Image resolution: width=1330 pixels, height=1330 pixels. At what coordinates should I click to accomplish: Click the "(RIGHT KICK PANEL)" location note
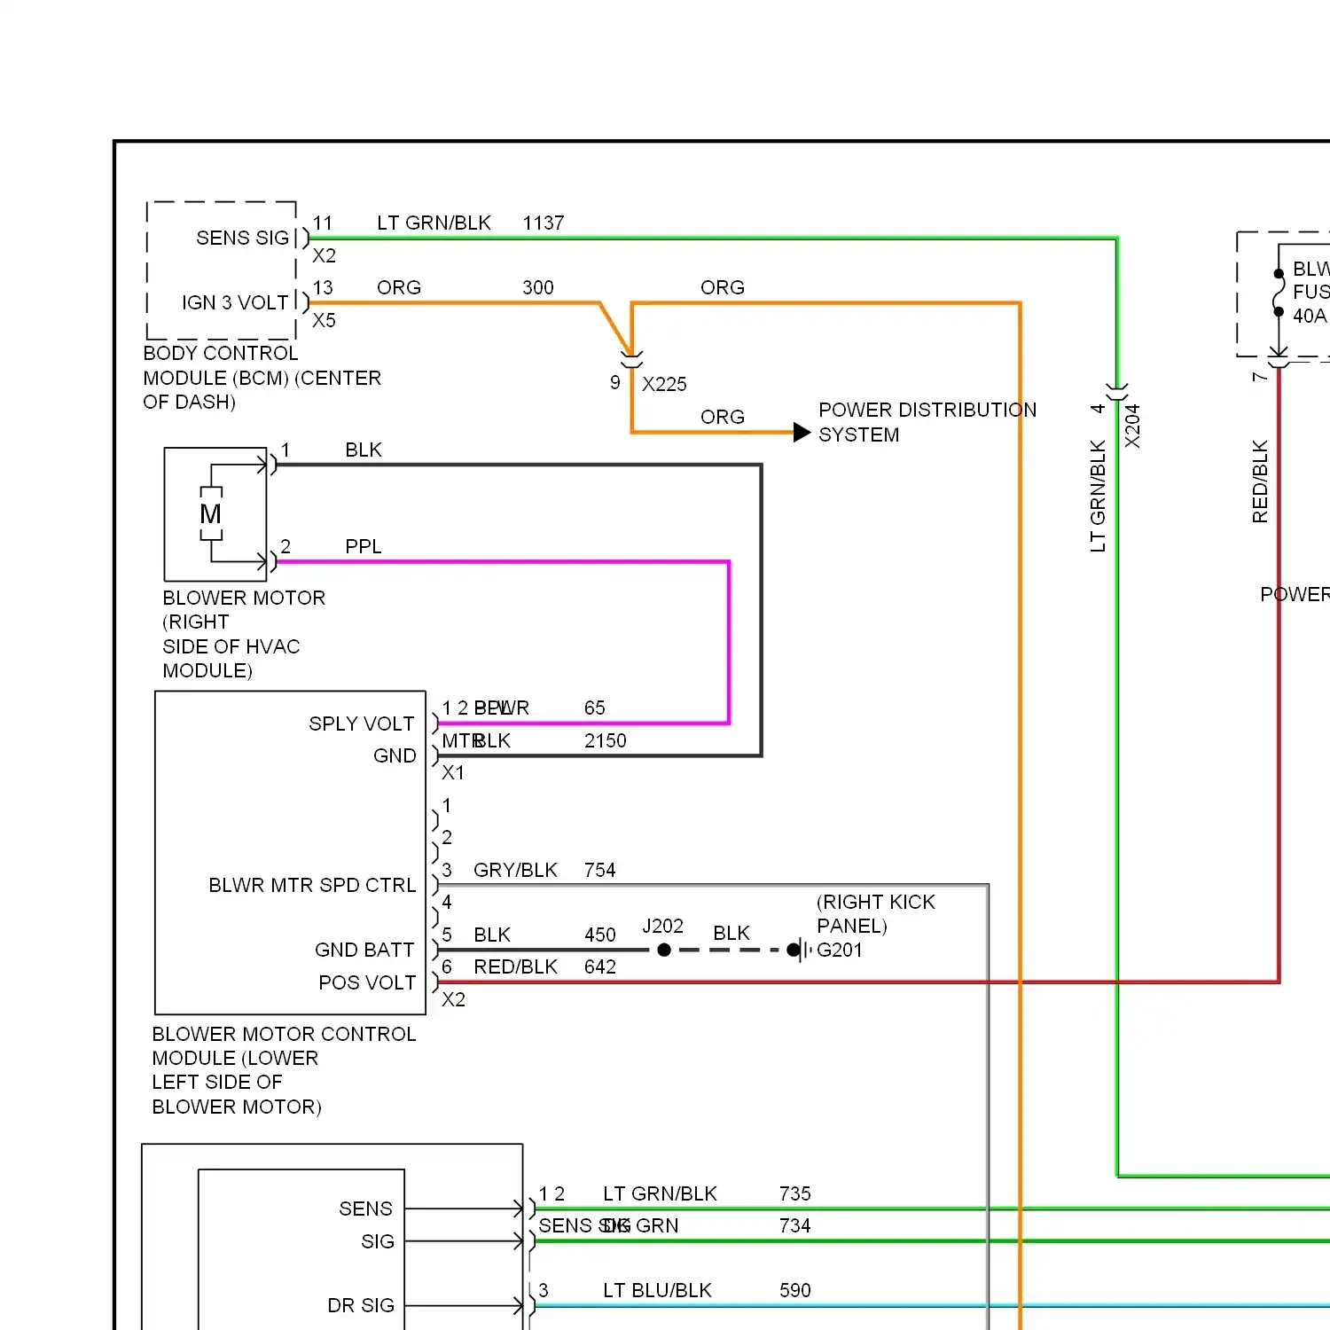coord(876,914)
